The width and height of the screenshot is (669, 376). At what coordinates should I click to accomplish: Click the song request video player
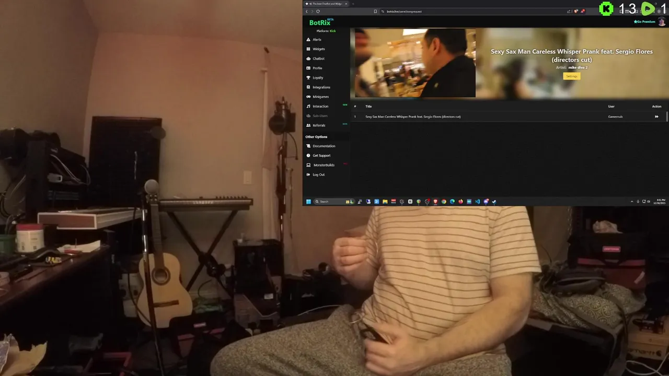tap(416, 63)
